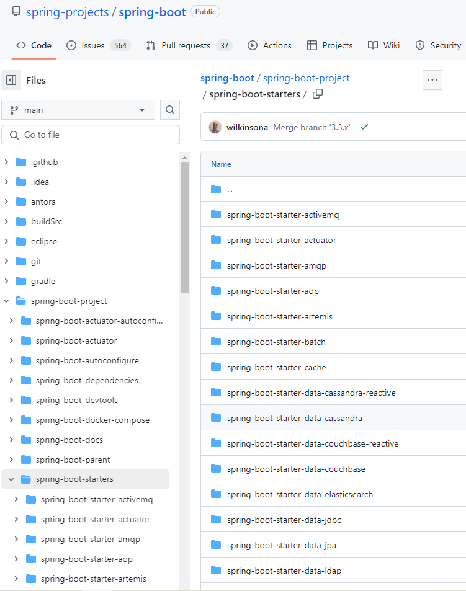Expand the buildSrc folder chevron
Image resolution: width=466 pixels, height=591 pixels.
click(x=6, y=221)
